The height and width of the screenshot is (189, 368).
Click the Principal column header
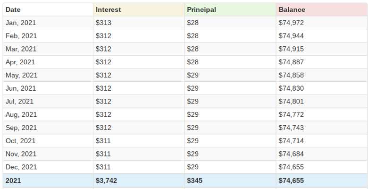201,9
